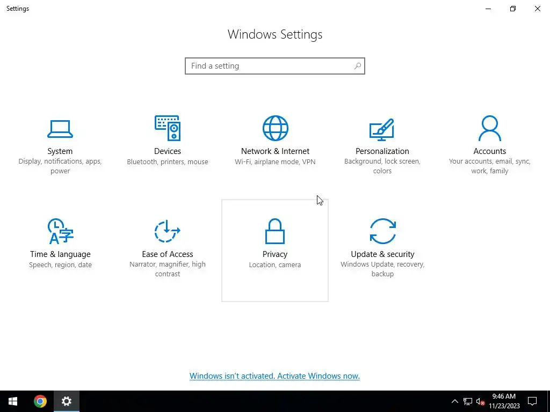
Task: Click the Ease of Access label
Action: [168, 254]
